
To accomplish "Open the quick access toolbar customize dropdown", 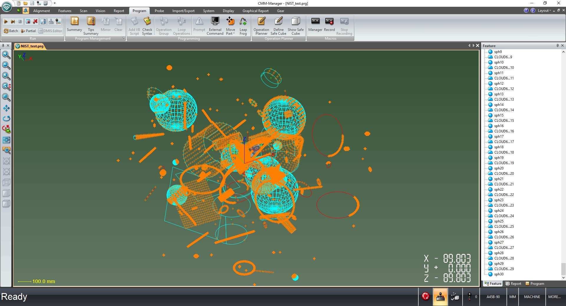I will pos(55,3).
